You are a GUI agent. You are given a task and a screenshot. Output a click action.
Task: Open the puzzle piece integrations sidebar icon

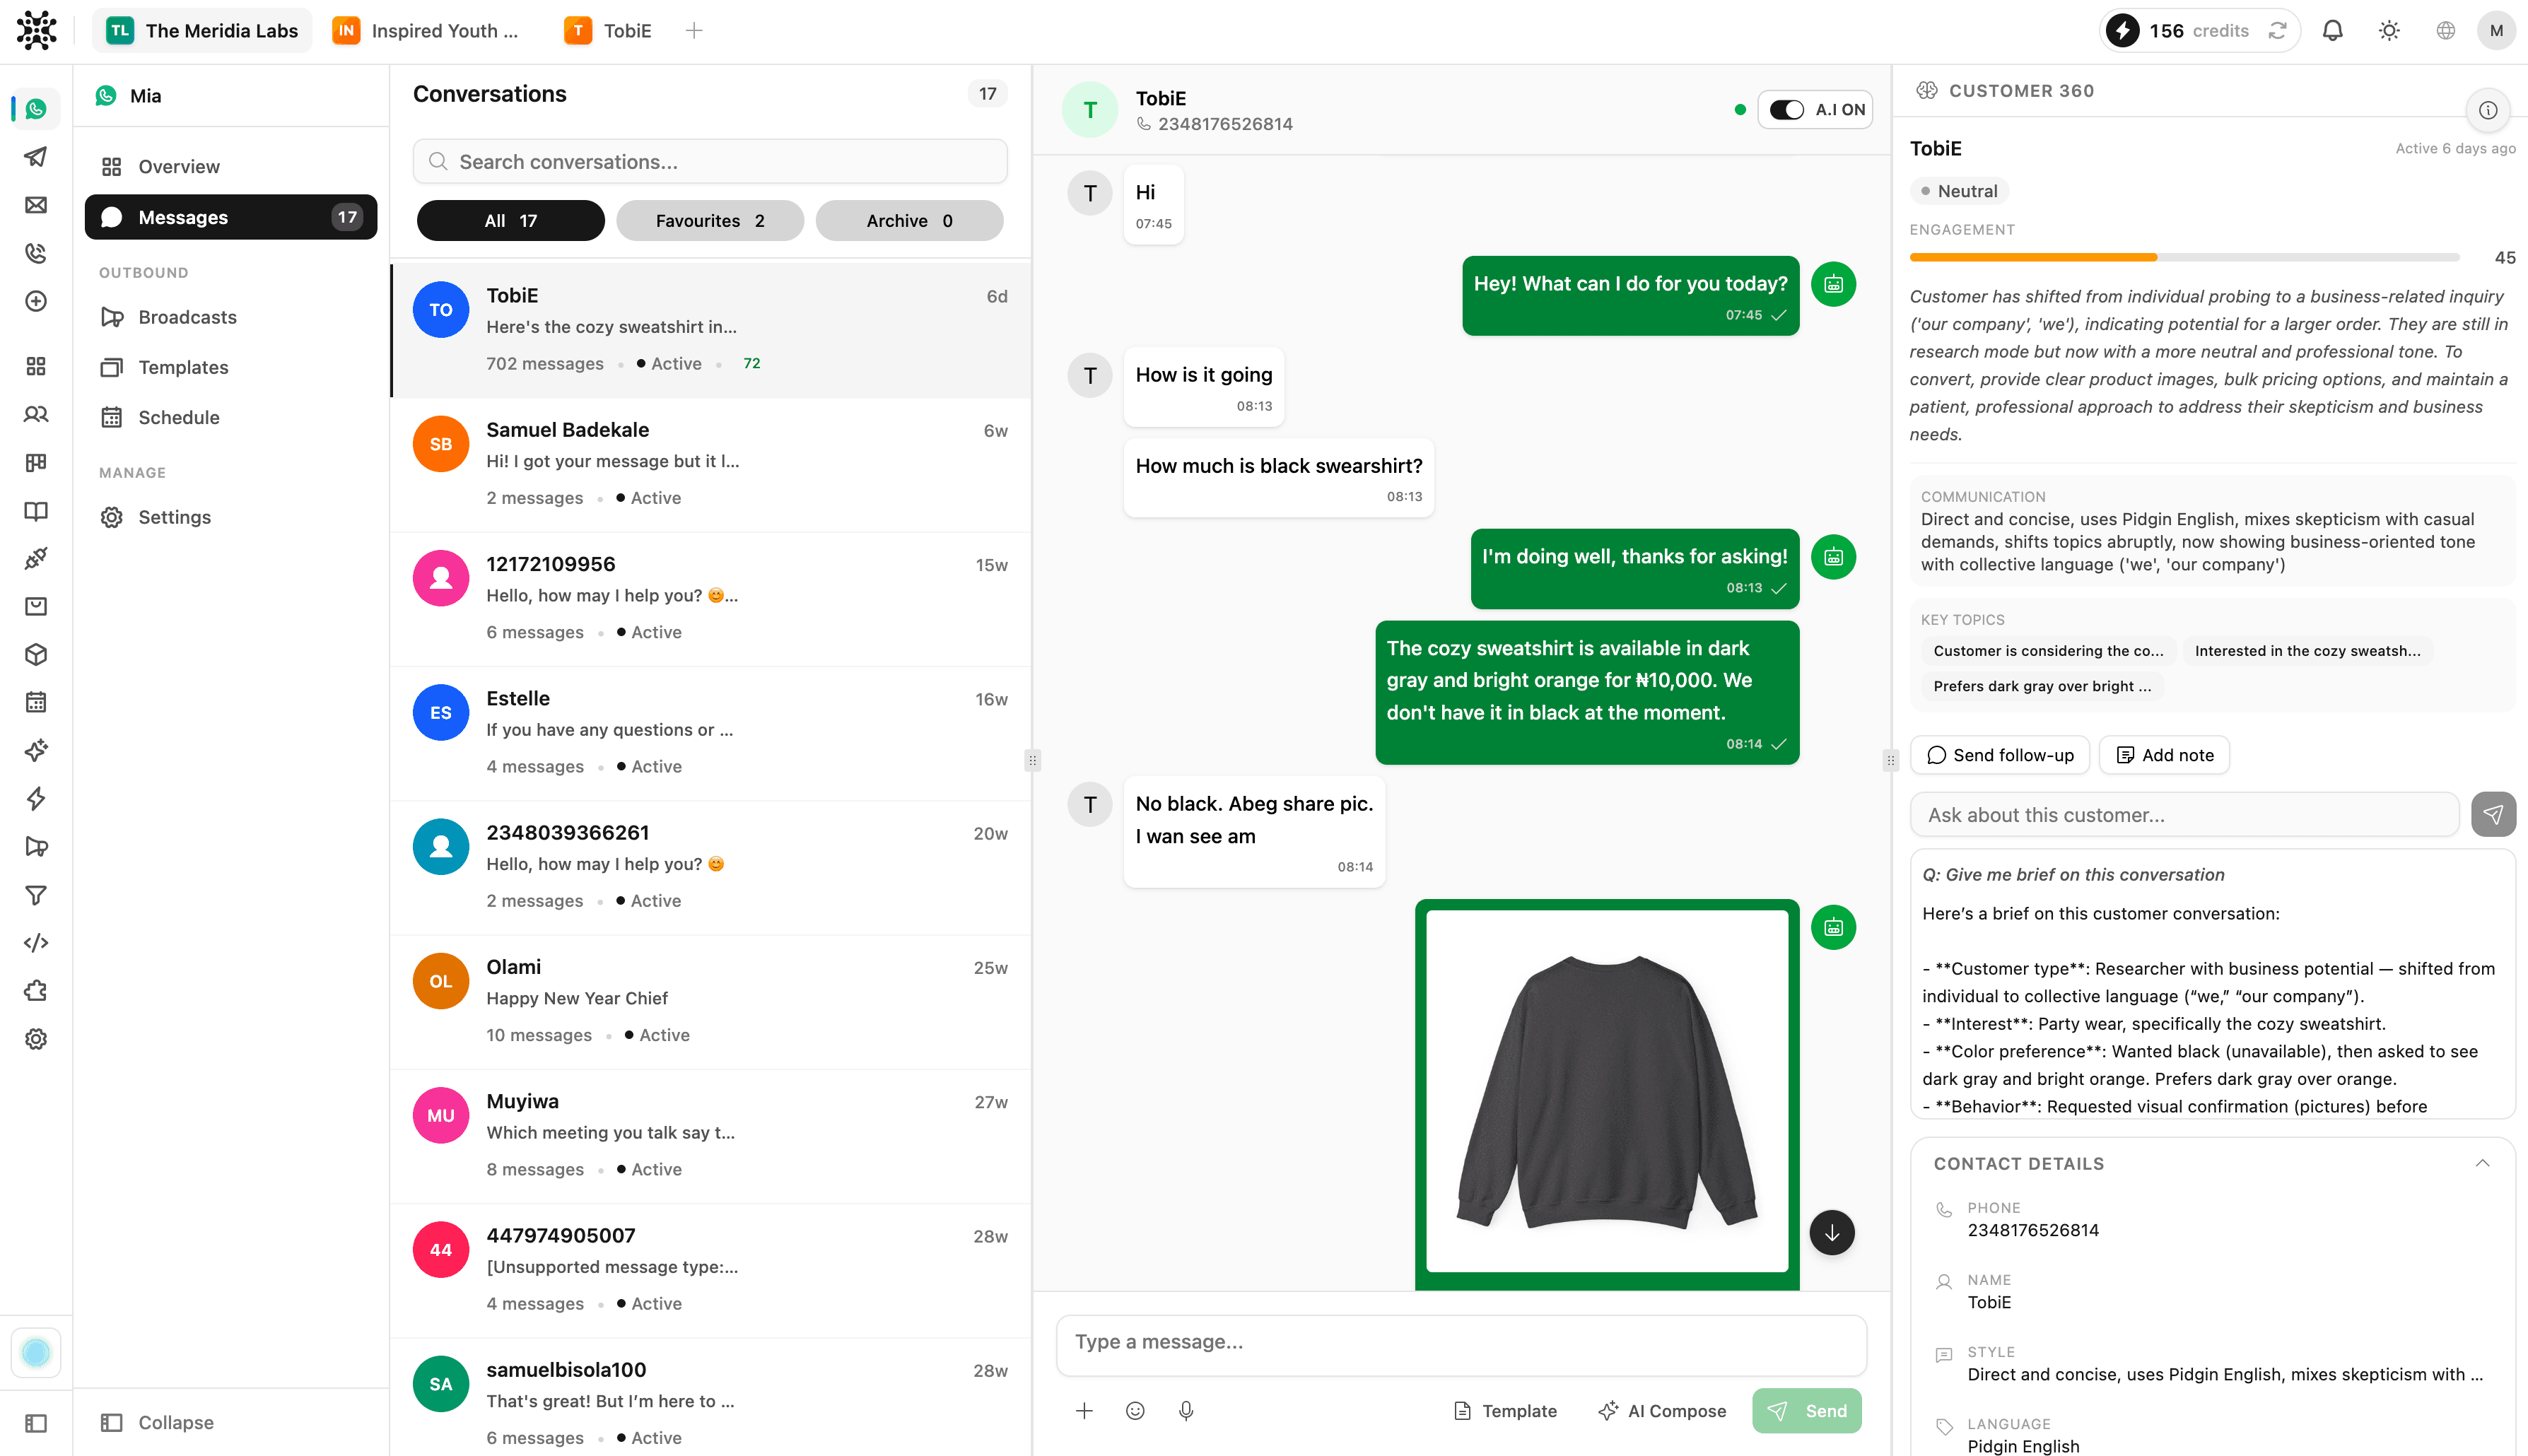[x=36, y=991]
